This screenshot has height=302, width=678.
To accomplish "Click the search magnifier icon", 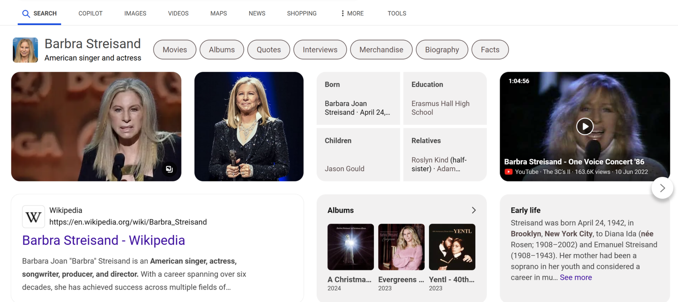I will pyautogui.click(x=26, y=14).
